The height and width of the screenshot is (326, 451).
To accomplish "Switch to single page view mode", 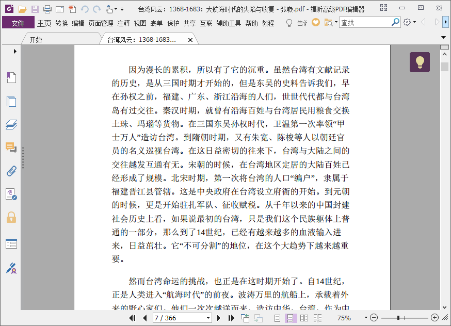I will pyautogui.click(x=277, y=318).
